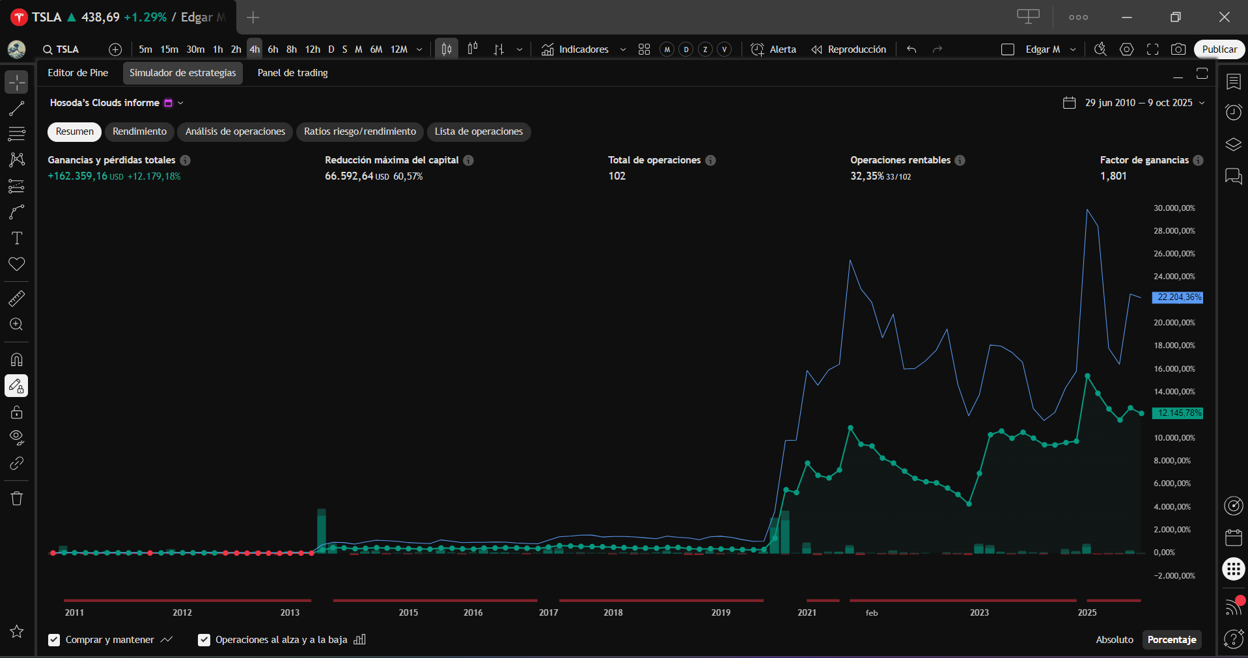
Task: Take a snapshot with camera icon
Action: (1178, 49)
